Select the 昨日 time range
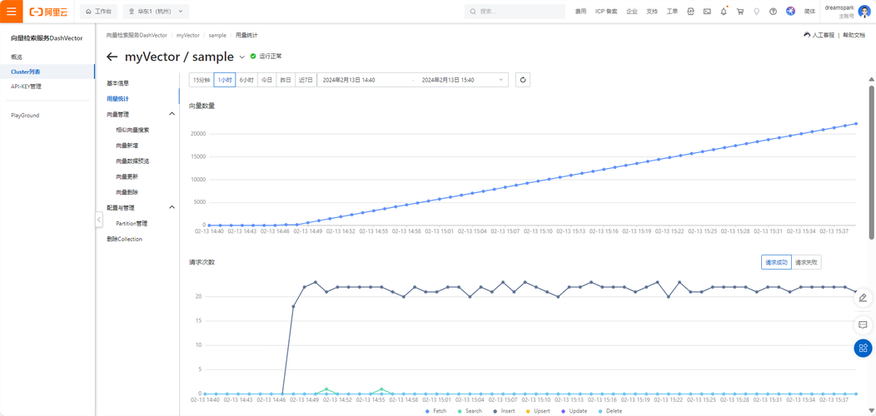 [286, 80]
